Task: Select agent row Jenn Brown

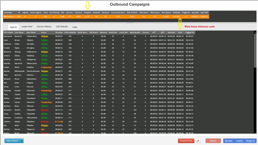Action: [x=99, y=40]
